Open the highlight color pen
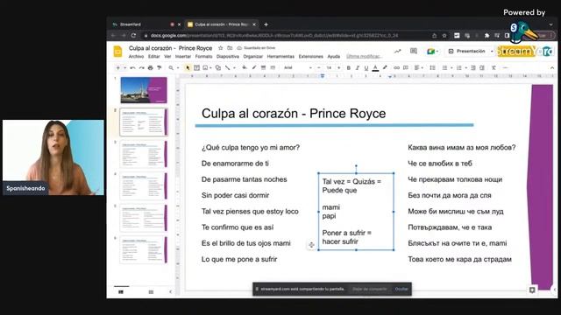This screenshot has width=561, height=315. tap(385, 68)
